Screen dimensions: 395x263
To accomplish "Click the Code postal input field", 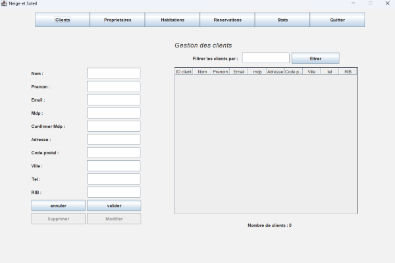I will (114, 152).
